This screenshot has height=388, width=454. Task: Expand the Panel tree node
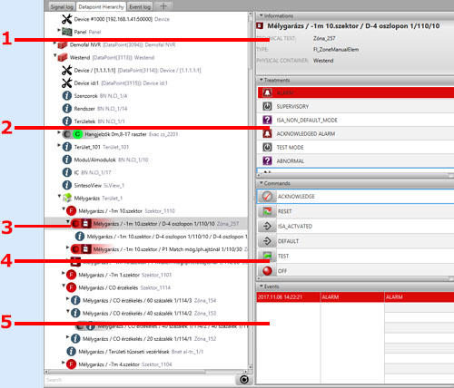(x=59, y=30)
